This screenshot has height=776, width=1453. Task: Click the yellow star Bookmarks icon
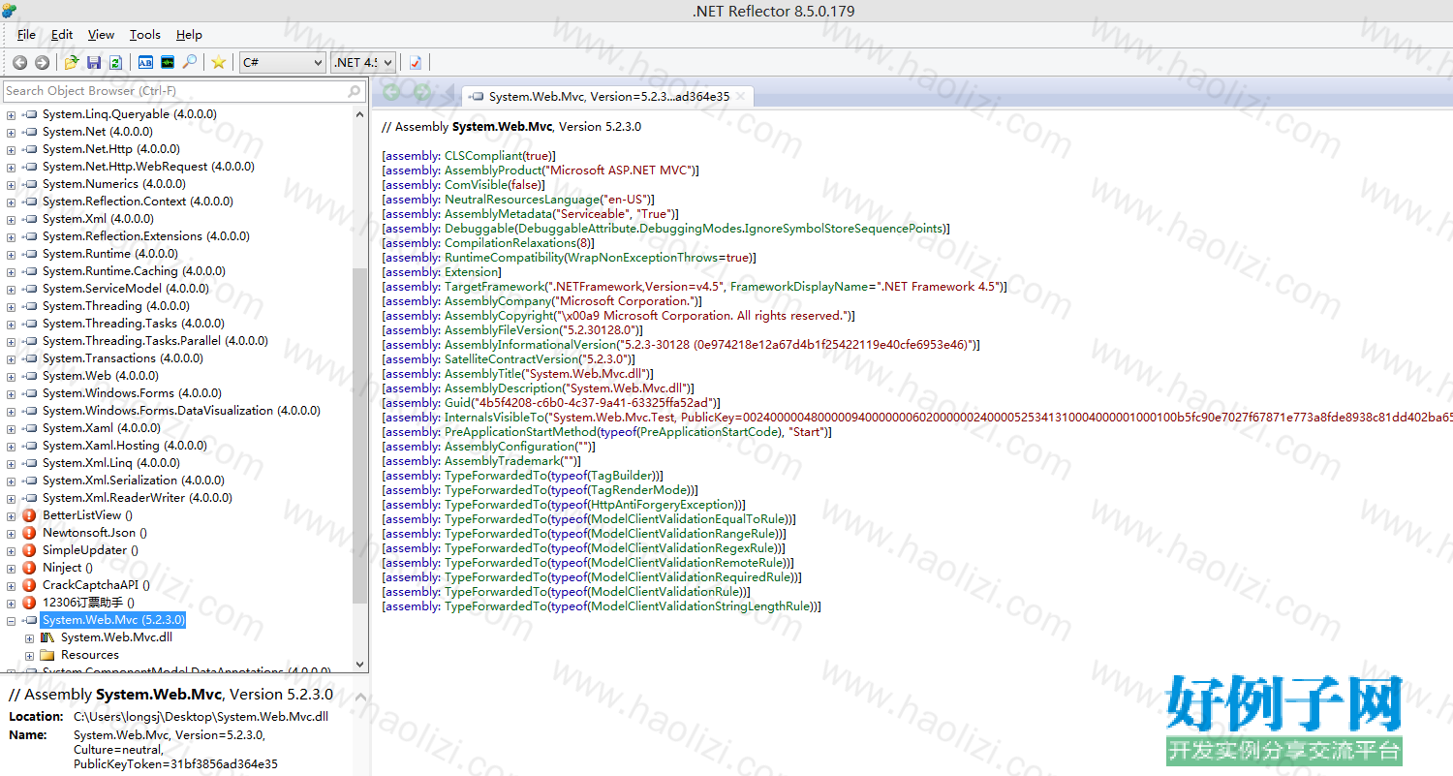[219, 62]
